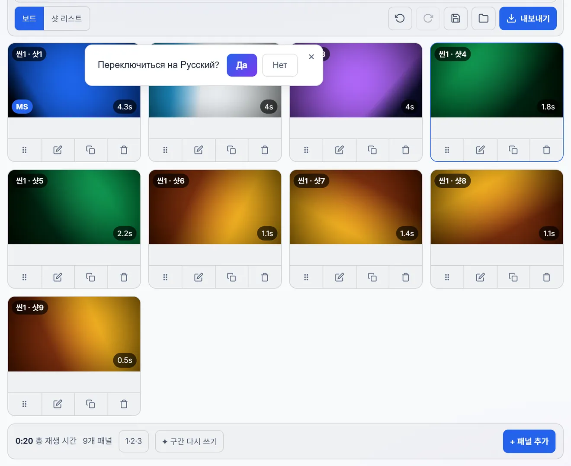The height and width of the screenshot is (466, 571).
Task: Click the 9개 패널 count text
Action: [x=97, y=441]
